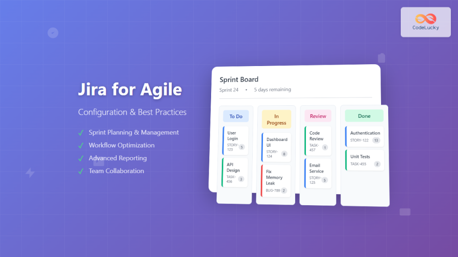Switch to the To Do column header
The image size is (458, 257).
[236, 116]
